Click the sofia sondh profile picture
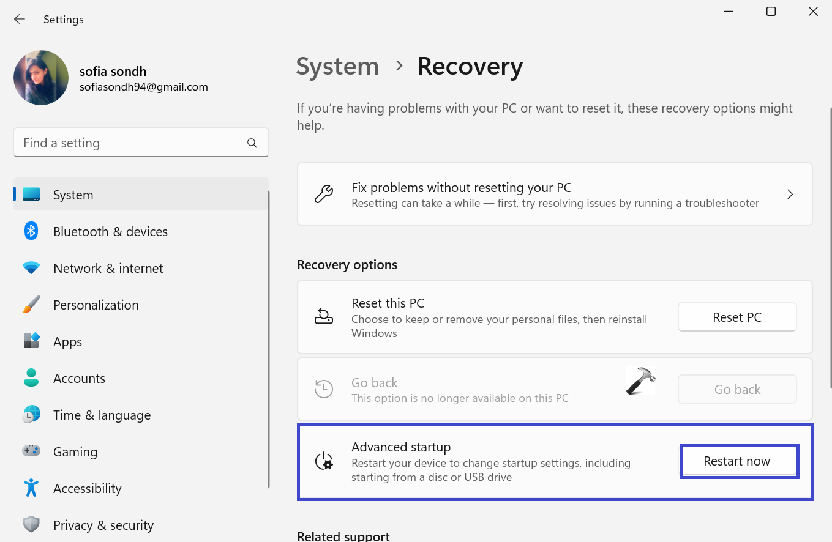This screenshot has width=832, height=542. (x=41, y=78)
